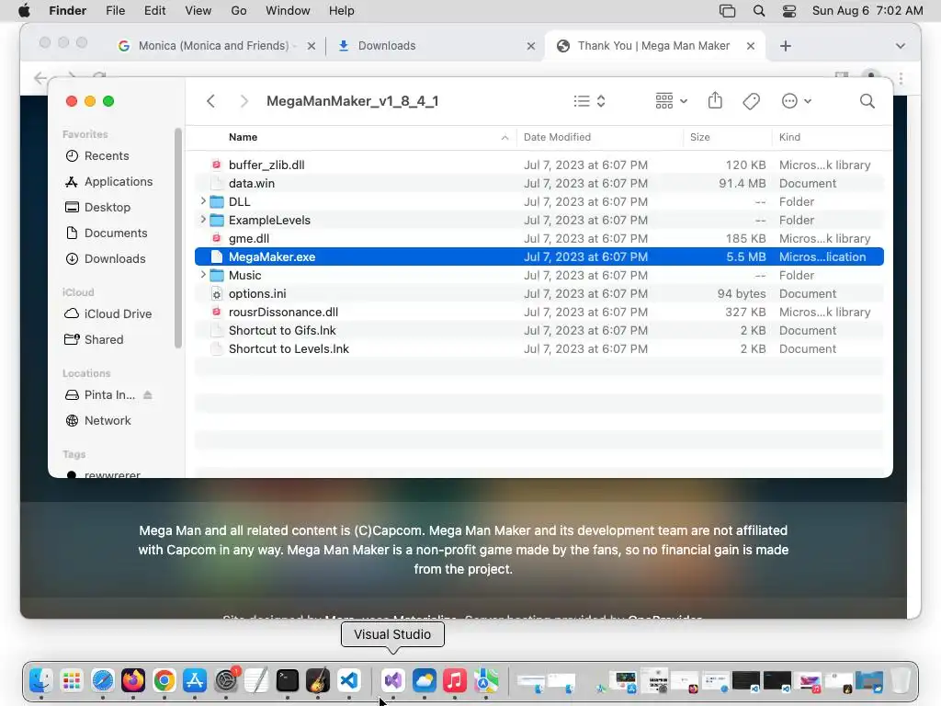
Task: Open the Window menu
Action: 288,11
